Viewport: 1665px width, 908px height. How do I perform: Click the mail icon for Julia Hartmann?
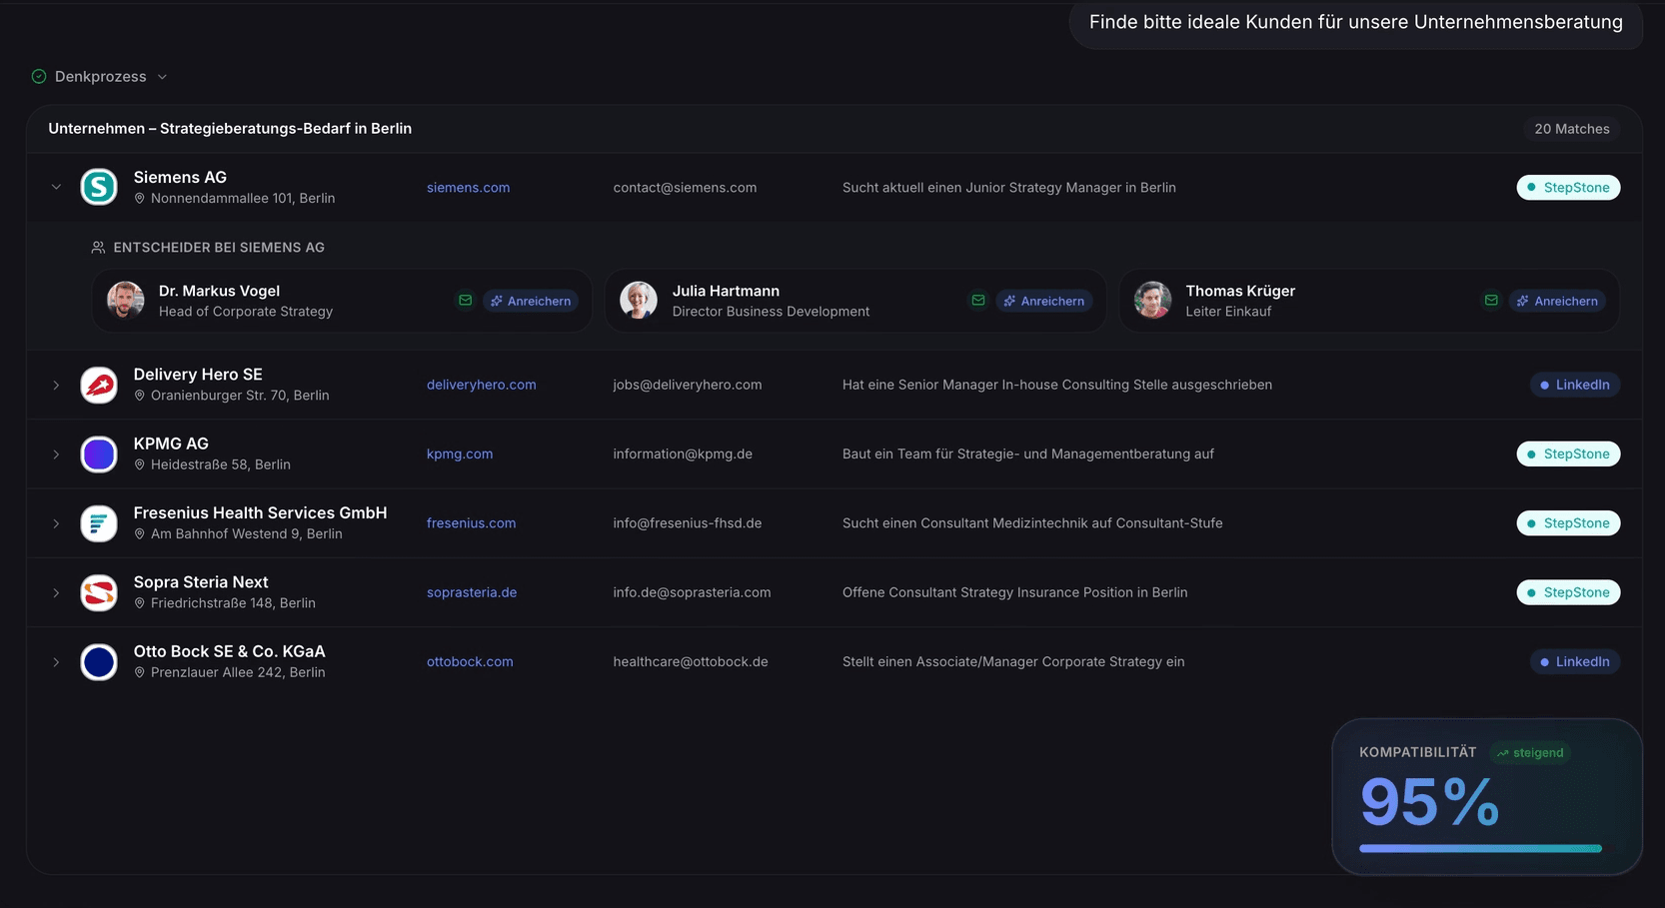(978, 301)
